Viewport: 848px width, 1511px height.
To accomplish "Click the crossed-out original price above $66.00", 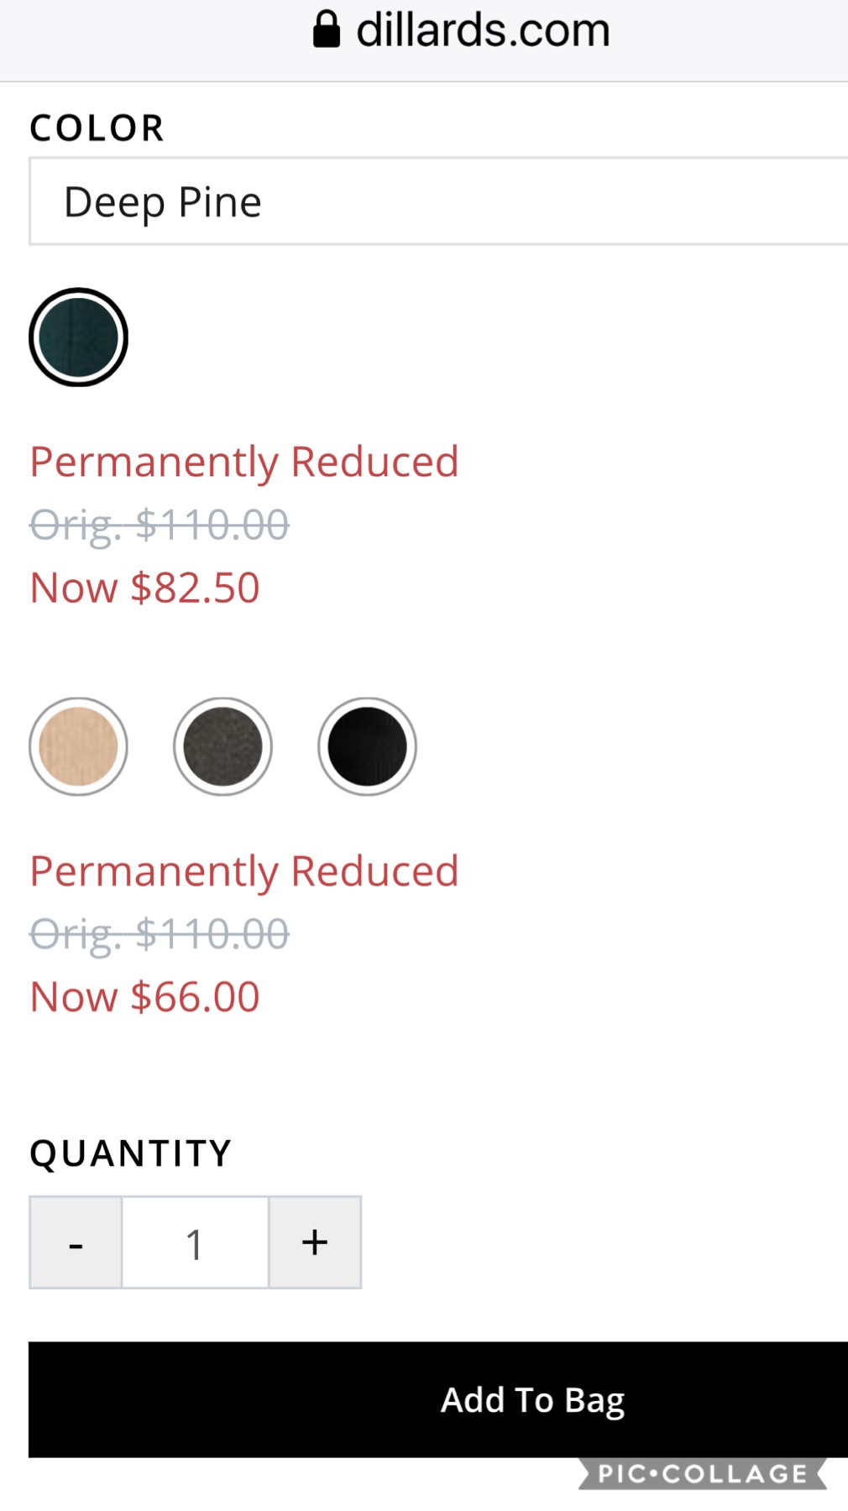I will click(x=160, y=934).
